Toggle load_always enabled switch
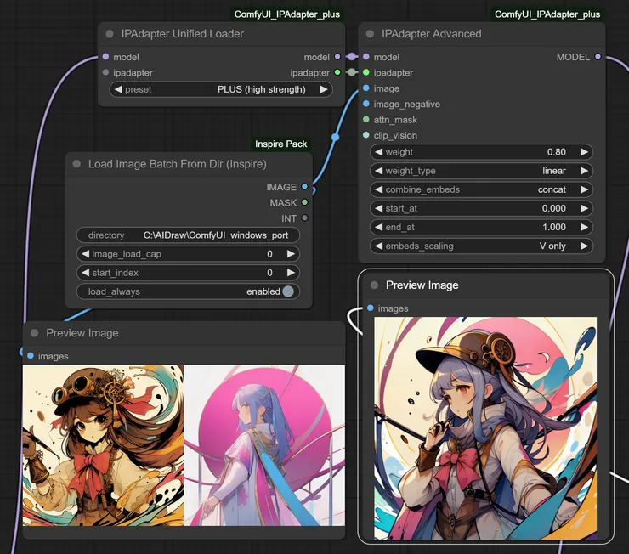This screenshot has height=554, width=629. click(x=288, y=291)
